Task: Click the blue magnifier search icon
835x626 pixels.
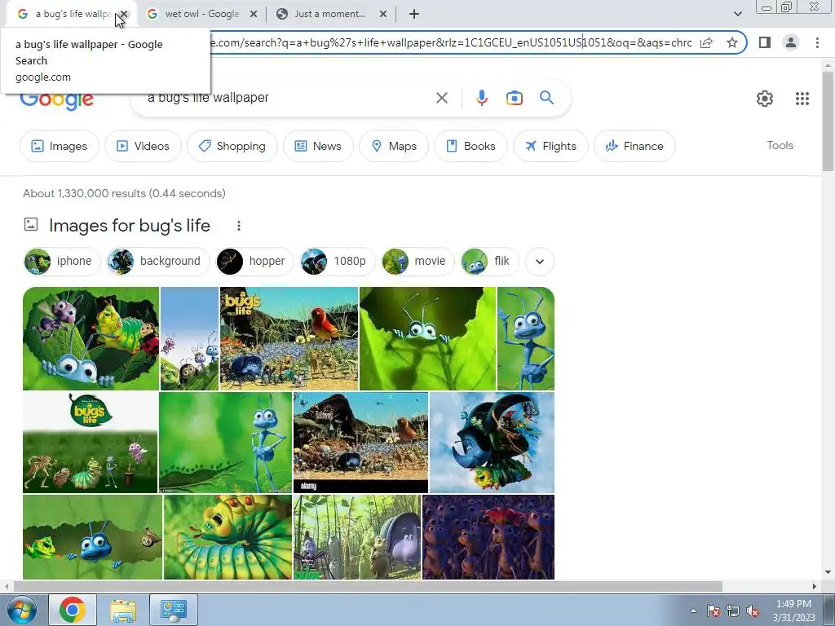Action: (546, 98)
